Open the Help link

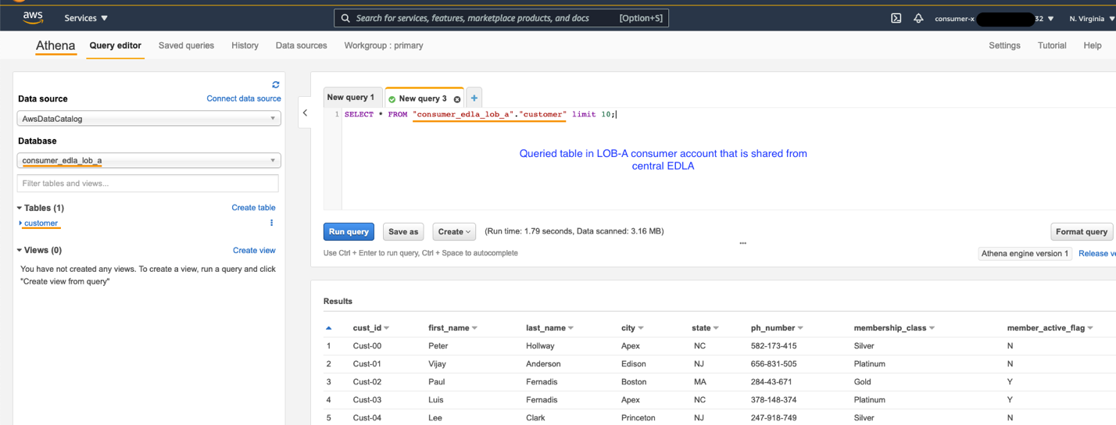click(1093, 45)
